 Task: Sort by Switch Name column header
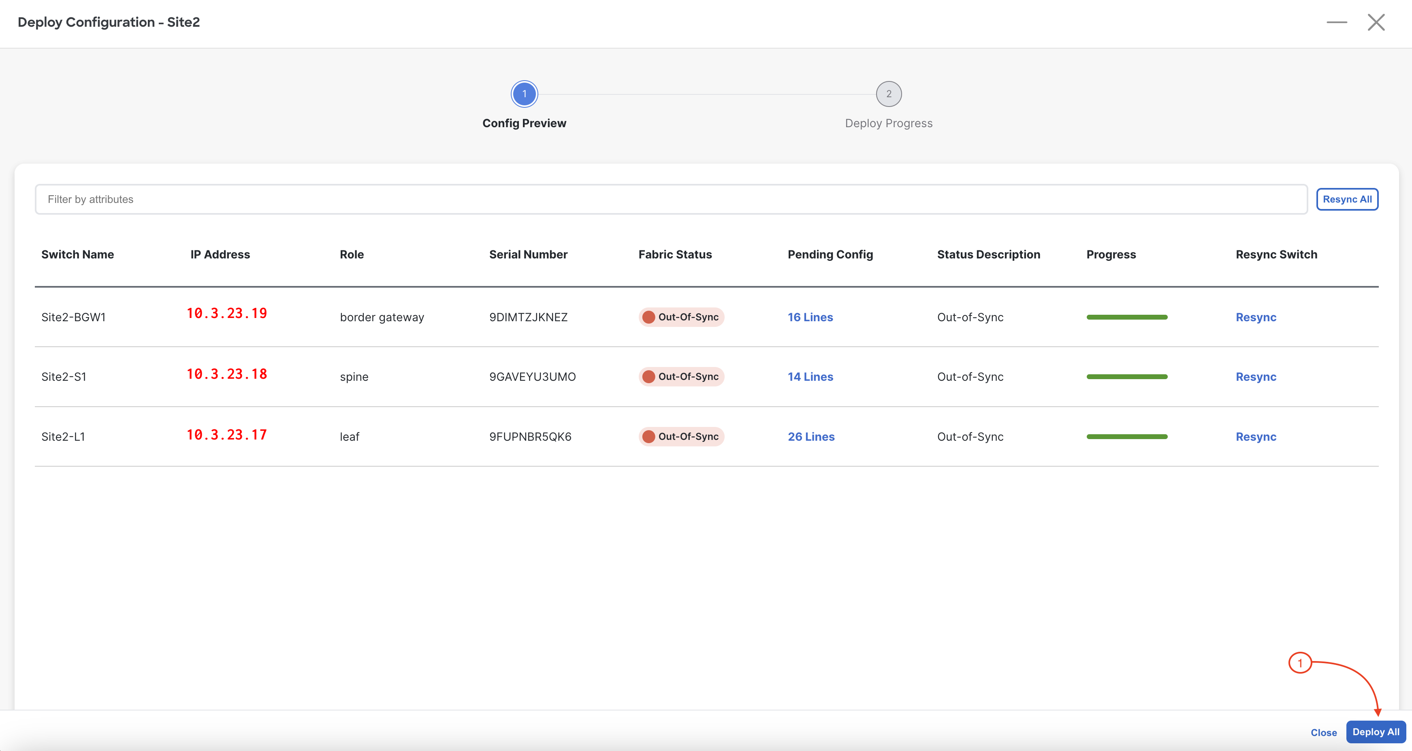77,254
